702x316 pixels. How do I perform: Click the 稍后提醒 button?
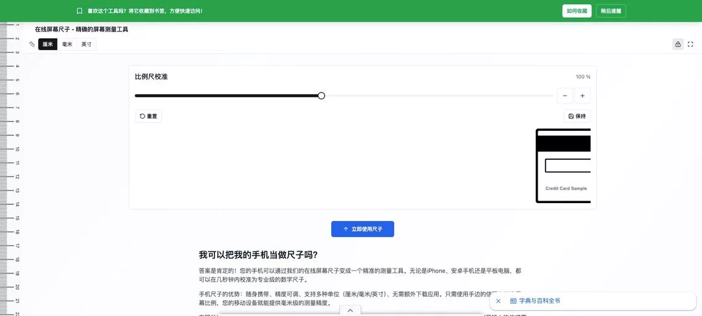(611, 11)
